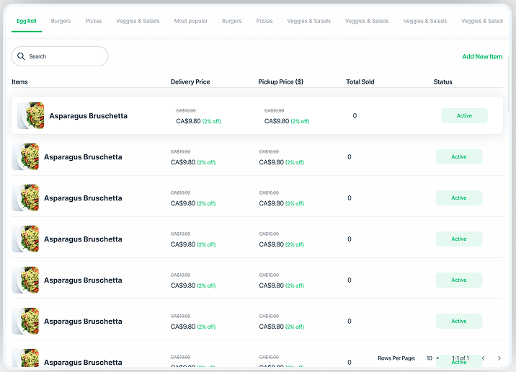Viewport: 516px width, 372px height.
Task: Open second row's food image
Action: click(x=26, y=156)
